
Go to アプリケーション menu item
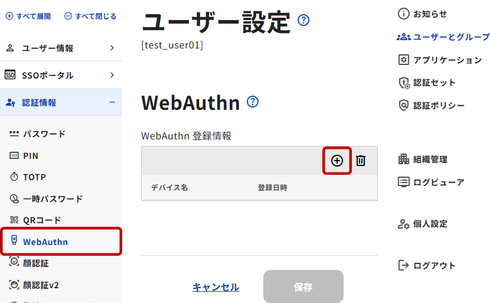[447, 60]
